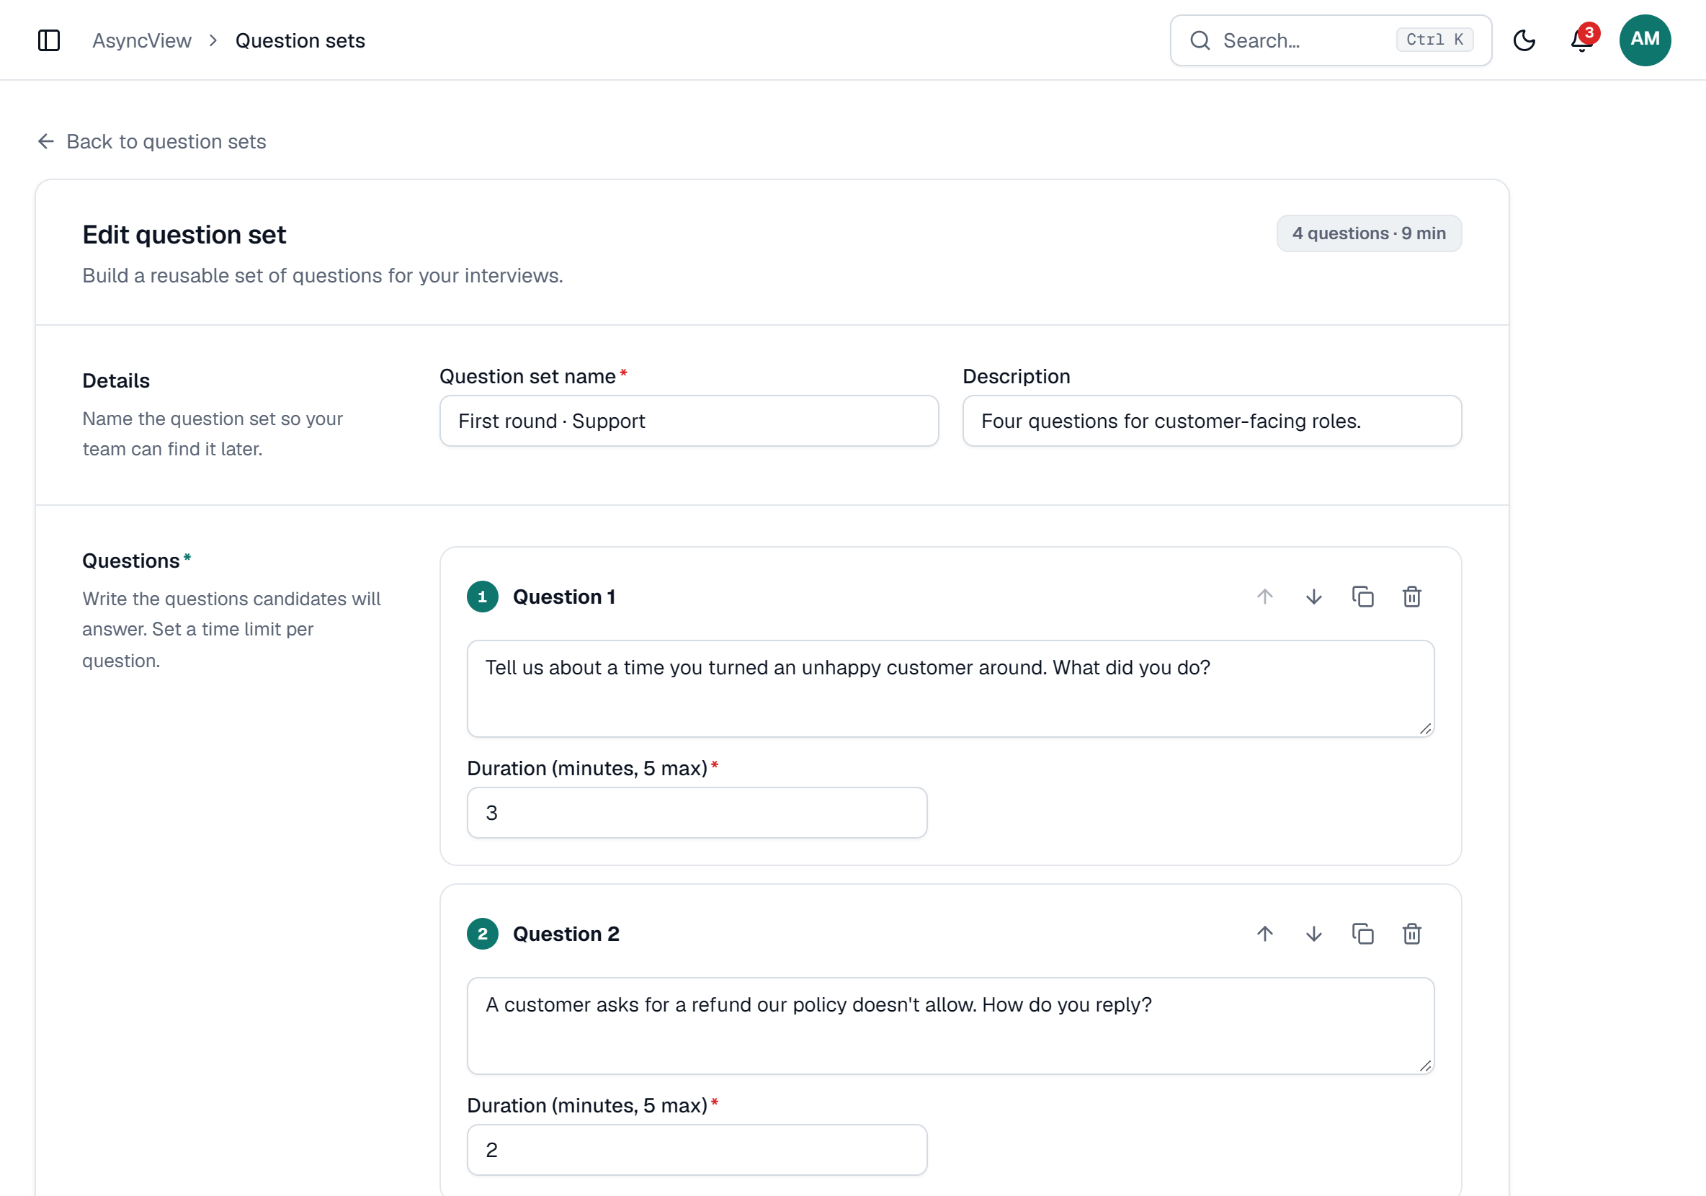Edit the Description field
This screenshot has width=1706, height=1196.
[x=1212, y=421]
